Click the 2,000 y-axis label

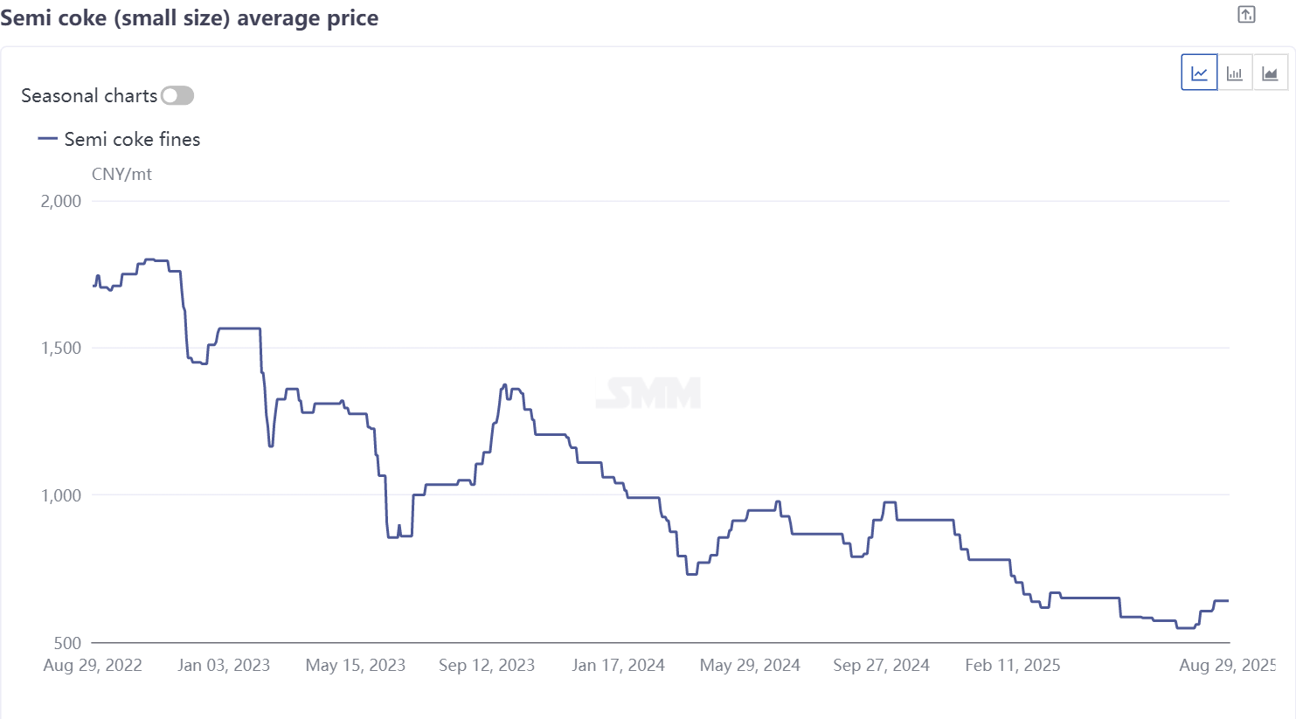point(60,201)
